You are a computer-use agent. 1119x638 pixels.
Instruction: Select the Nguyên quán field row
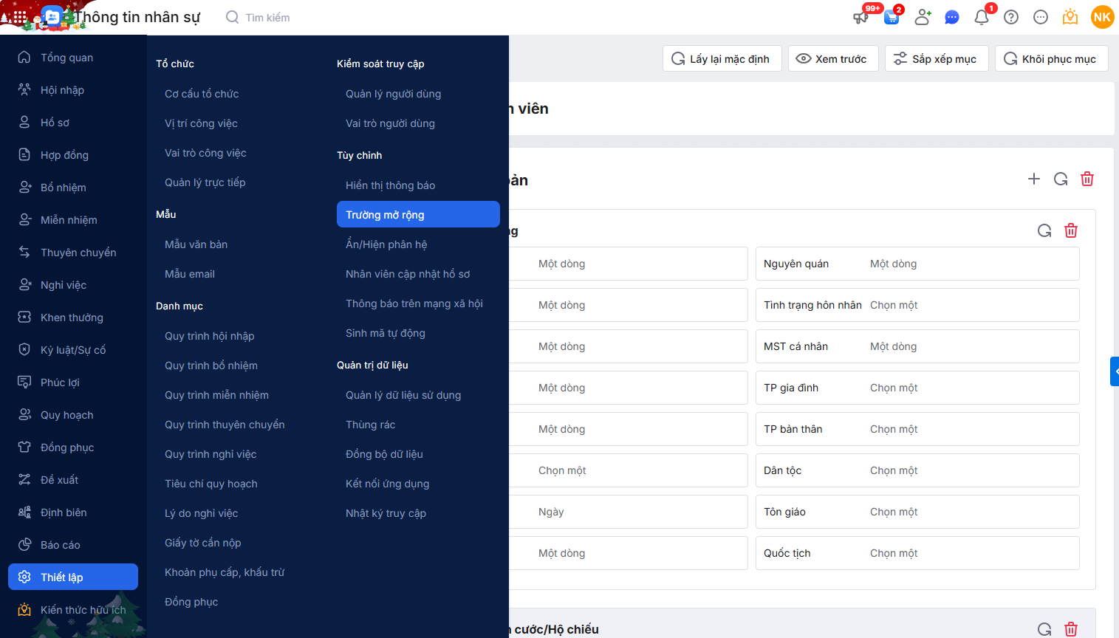[x=917, y=264]
